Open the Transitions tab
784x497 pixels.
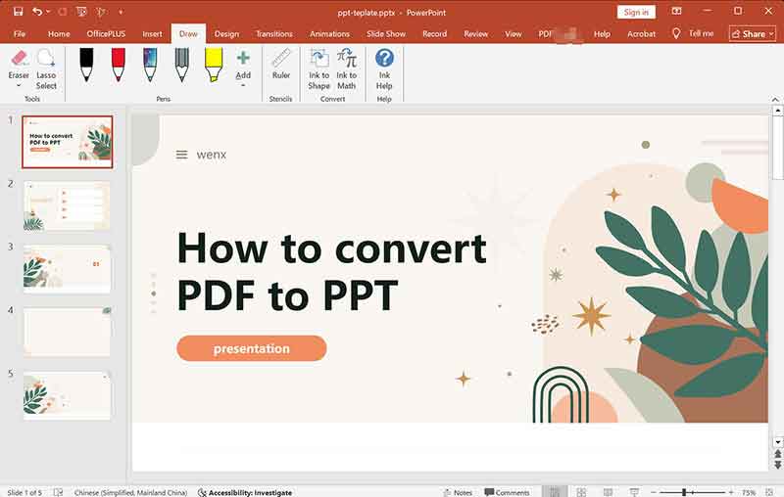[274, 34]
